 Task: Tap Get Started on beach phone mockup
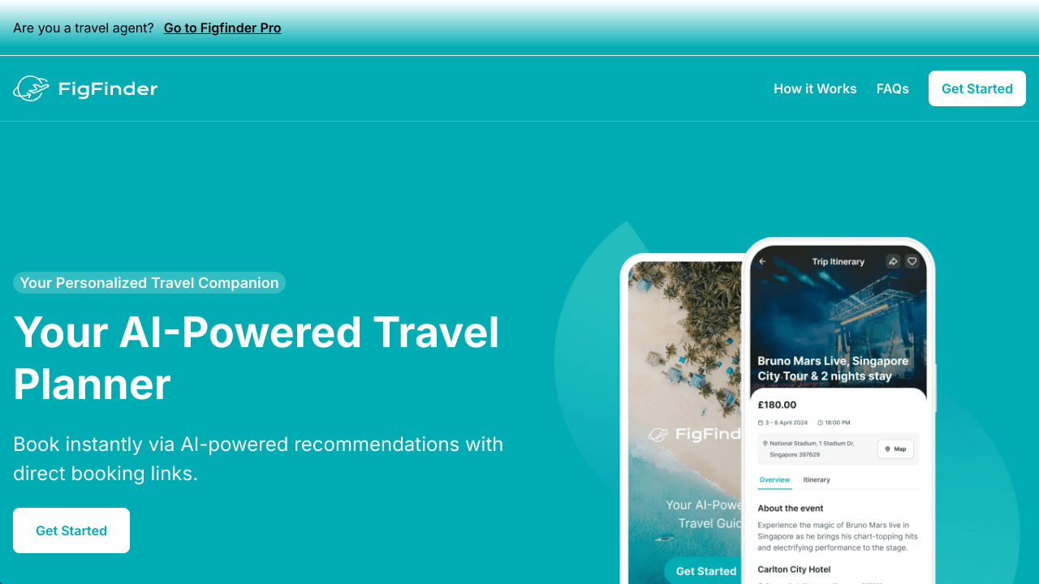705,571
